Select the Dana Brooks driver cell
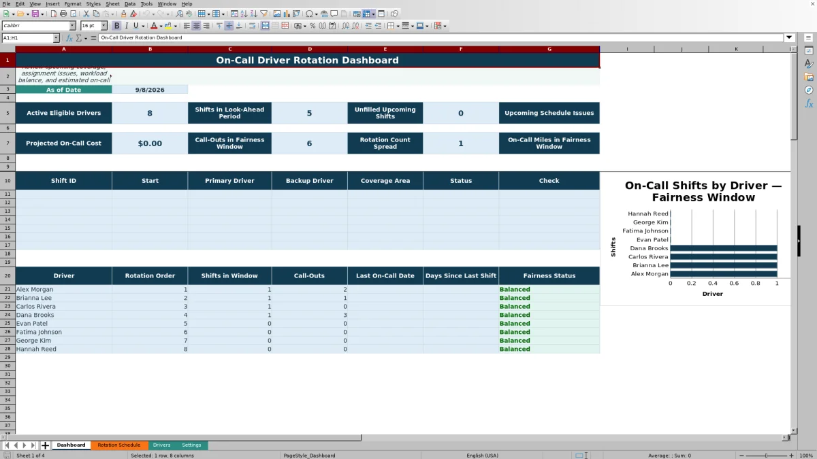The image size is (817, 459). (63, 315)
